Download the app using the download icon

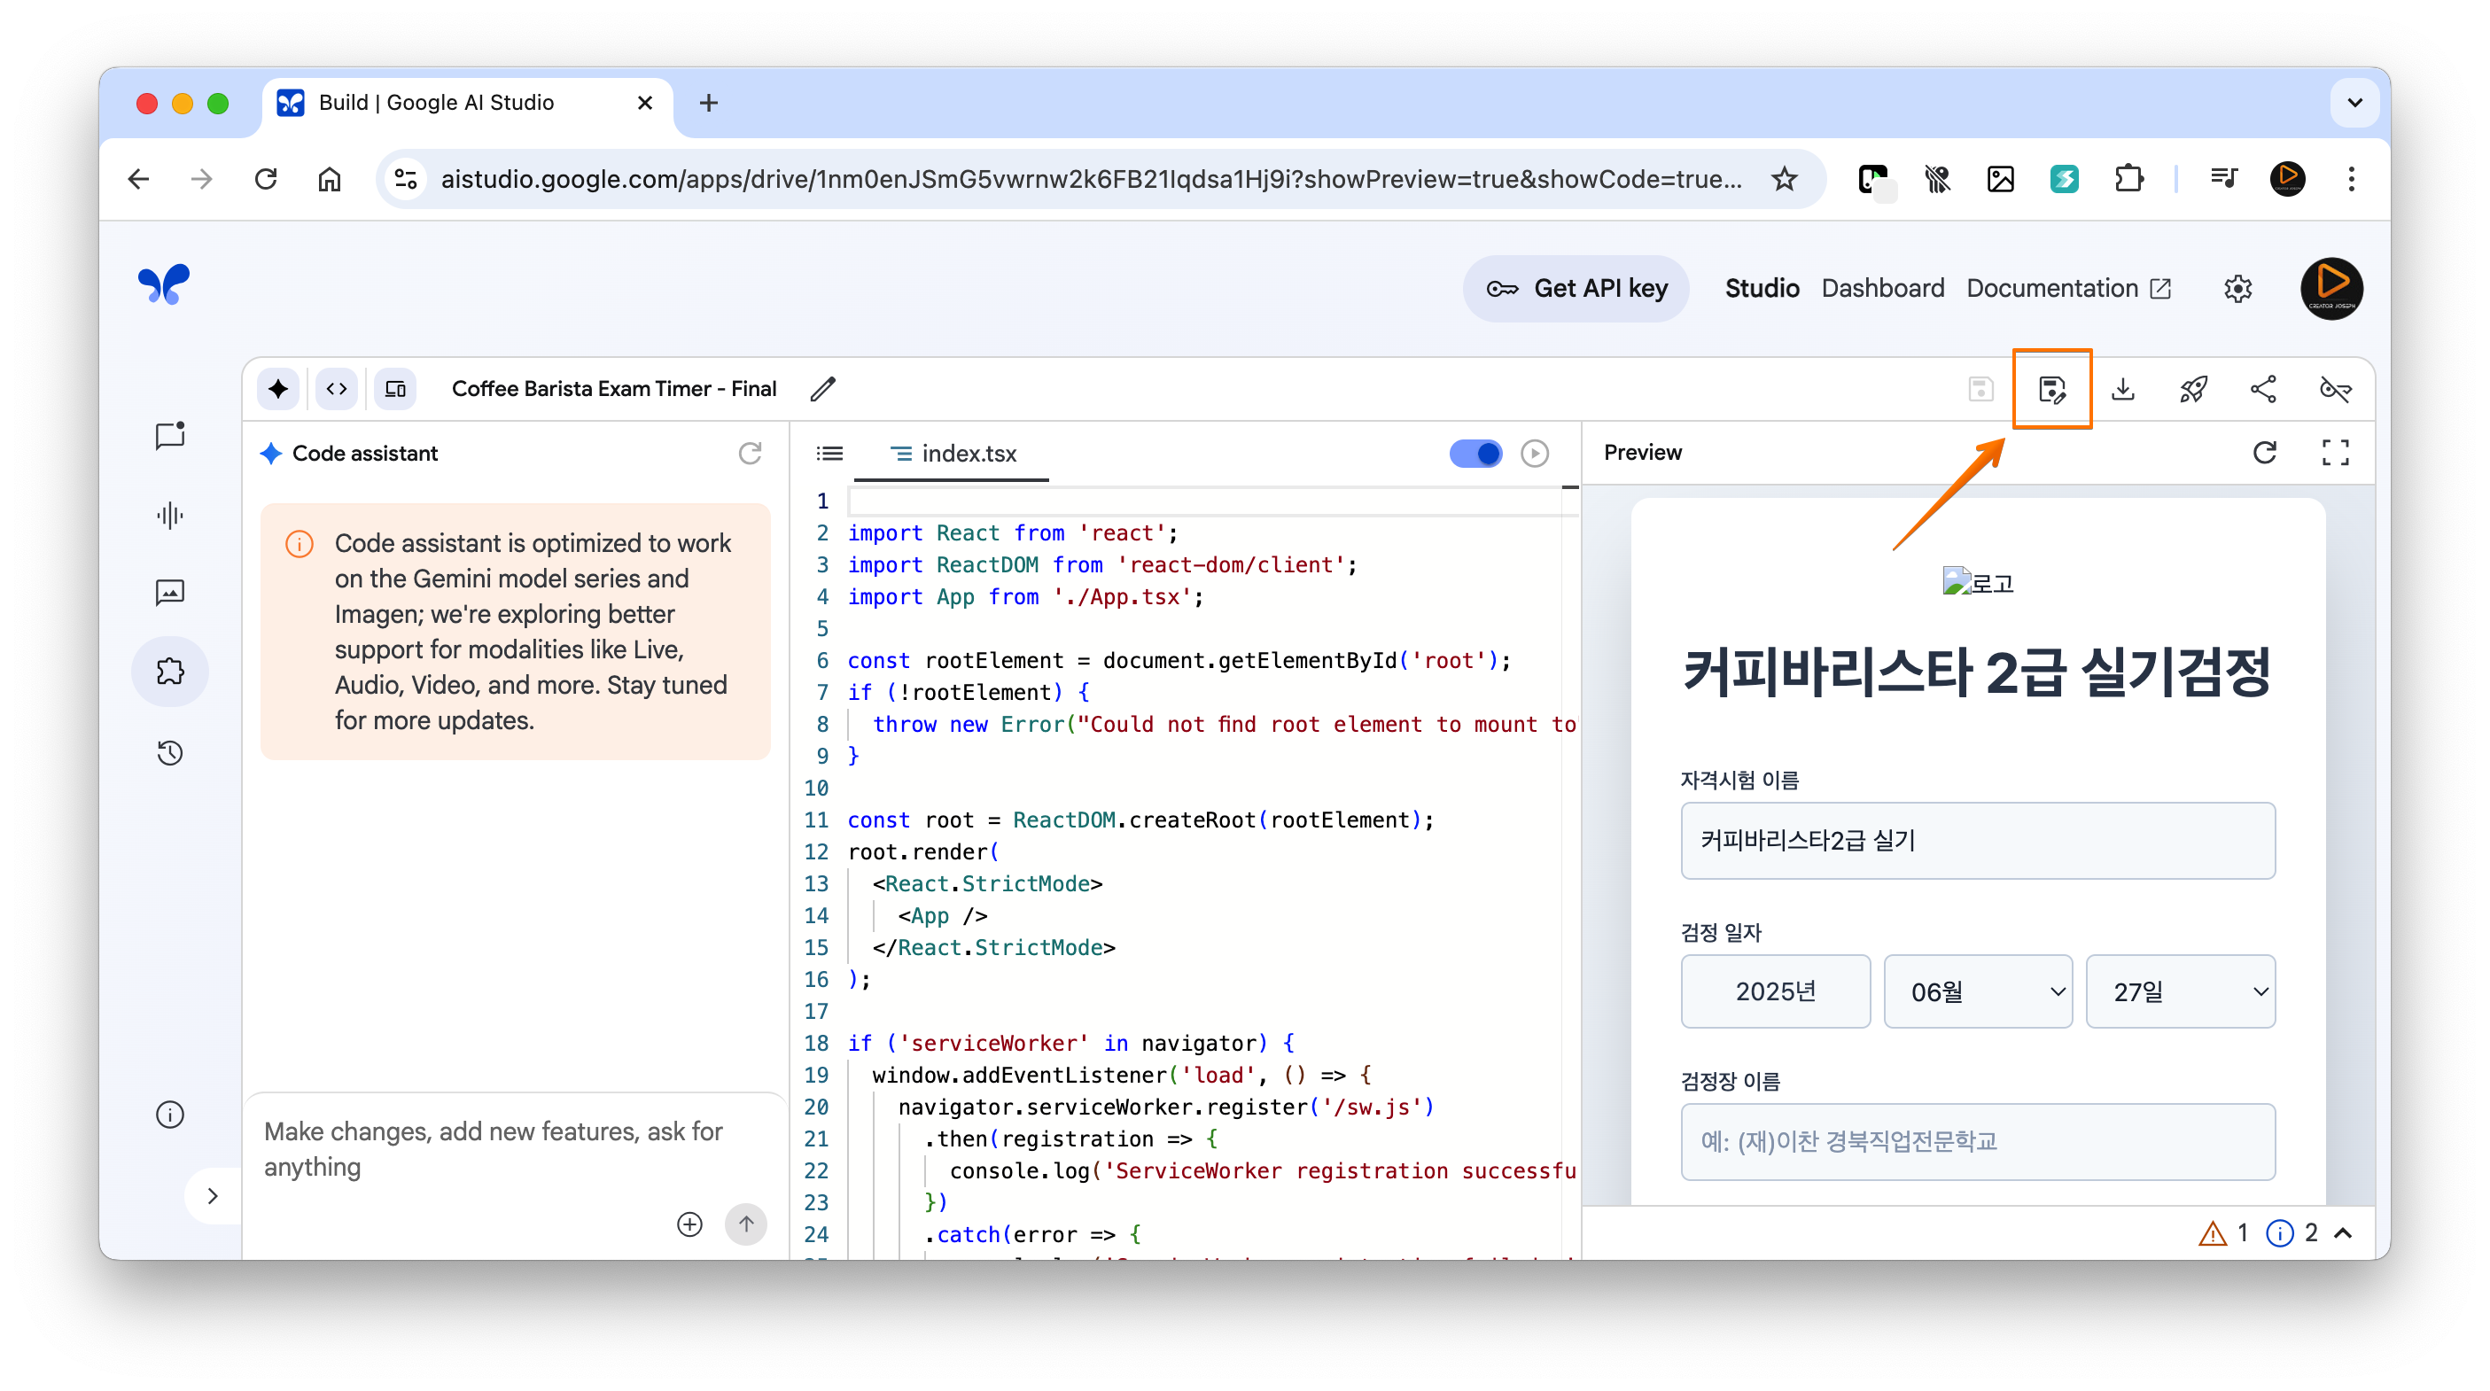[2122, 390]
